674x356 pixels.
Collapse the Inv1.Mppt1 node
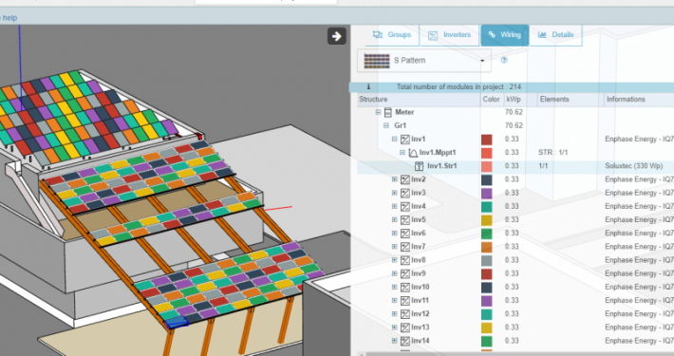coord(403,153)
